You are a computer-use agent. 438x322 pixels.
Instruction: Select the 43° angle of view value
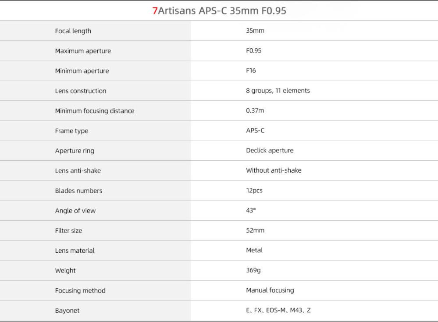(x=251, y=210)
